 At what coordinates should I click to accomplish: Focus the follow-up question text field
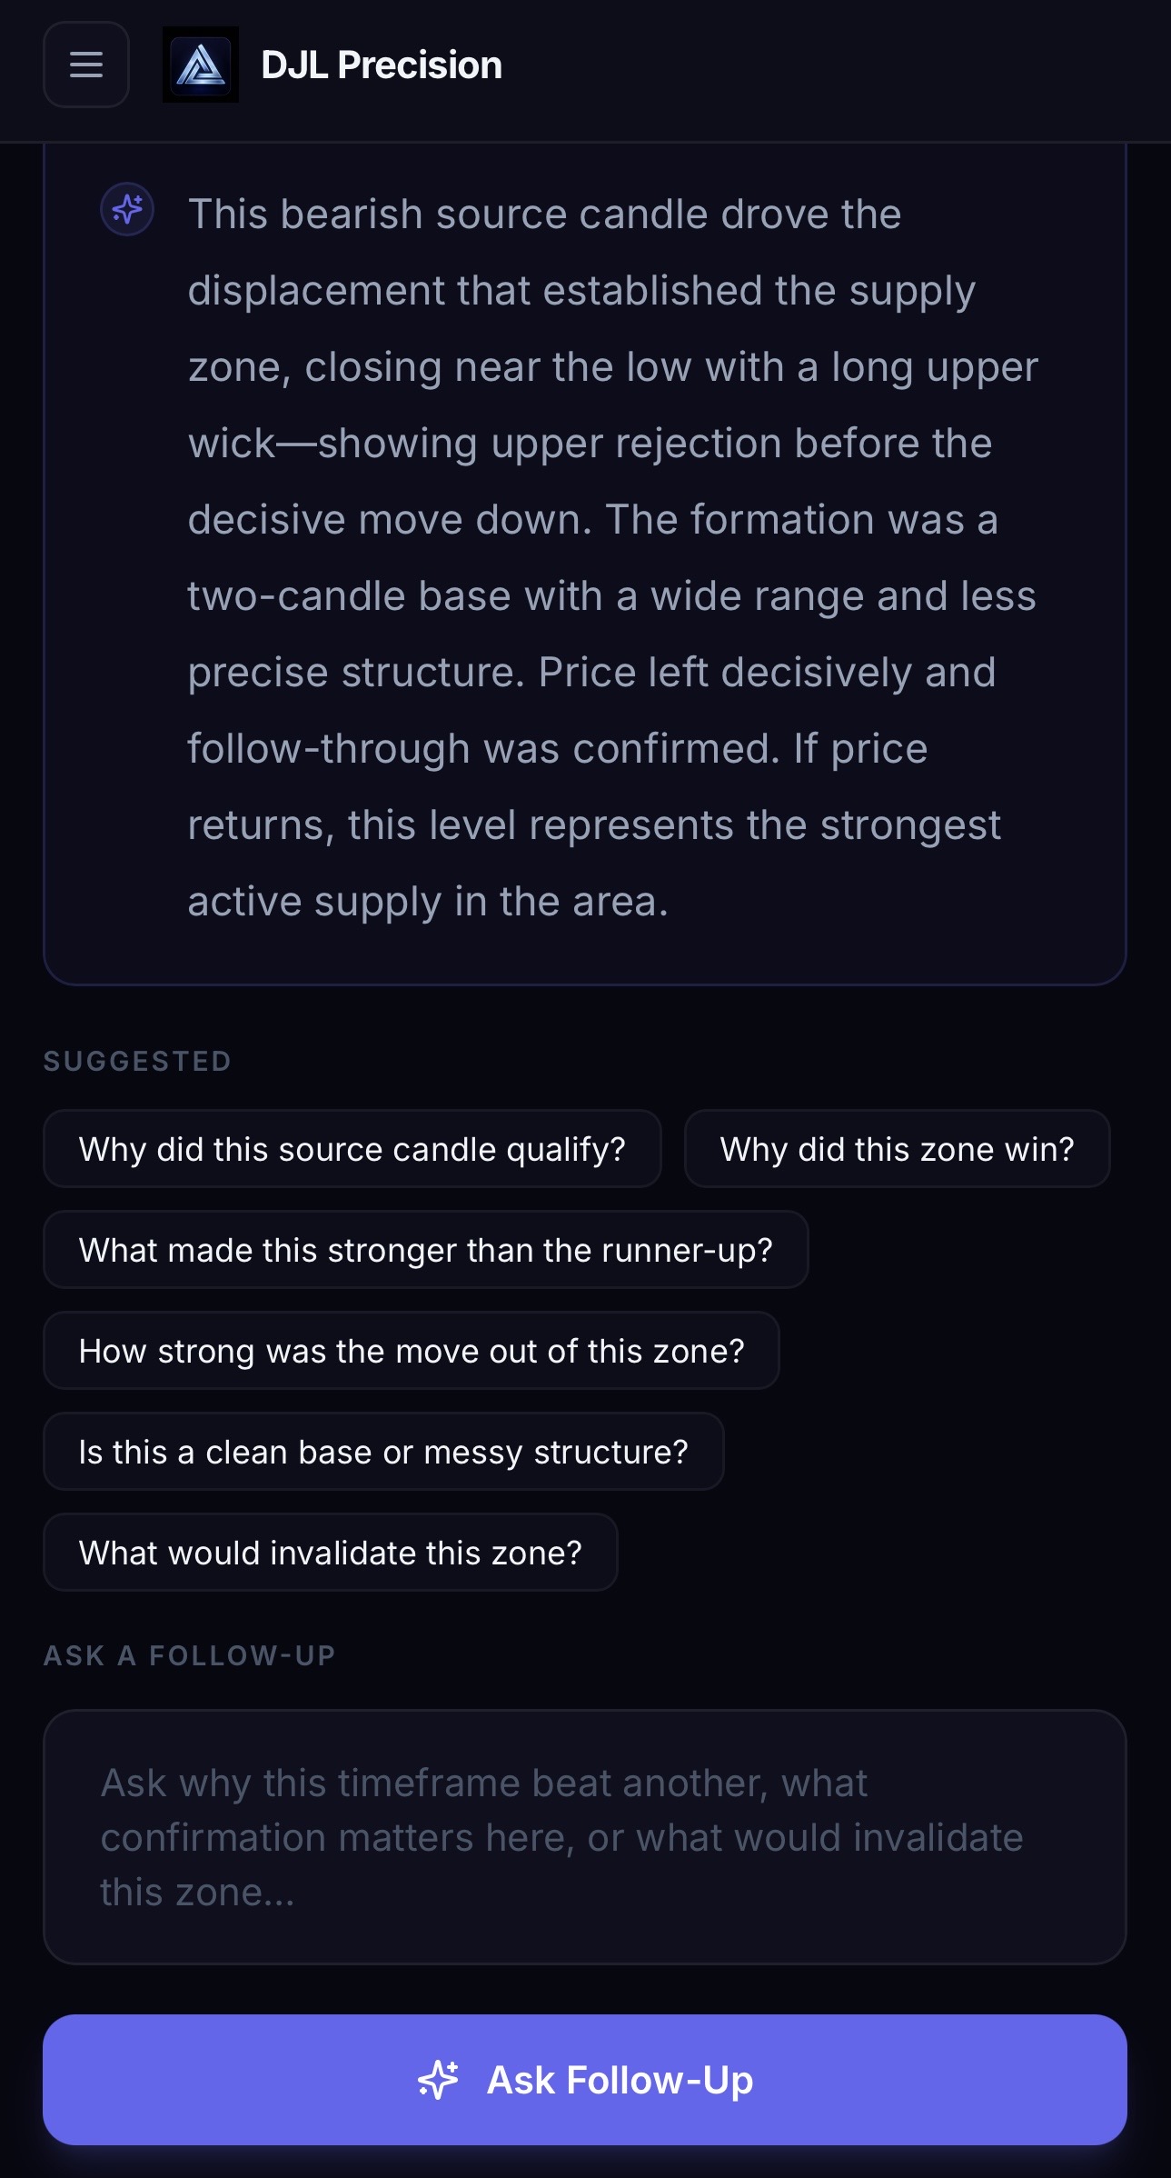coord(585,1836)
